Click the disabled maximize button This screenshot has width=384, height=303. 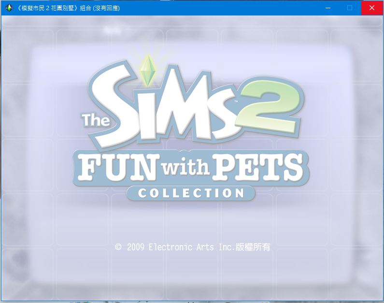pyautogui.click(x=350, y=8)
